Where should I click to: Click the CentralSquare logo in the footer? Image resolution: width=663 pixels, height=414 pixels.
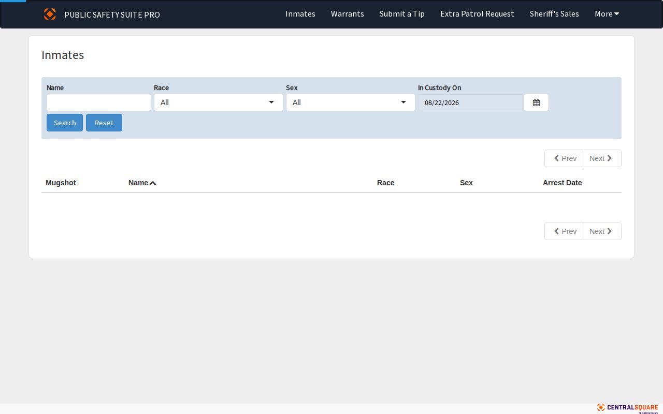click(x=627, y=408)
